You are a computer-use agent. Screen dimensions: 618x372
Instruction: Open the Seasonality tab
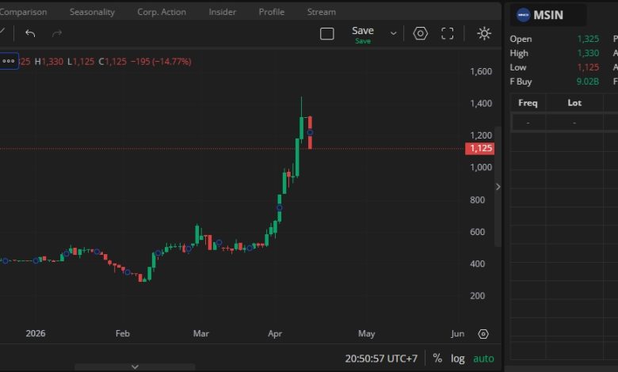coord(92,12)
